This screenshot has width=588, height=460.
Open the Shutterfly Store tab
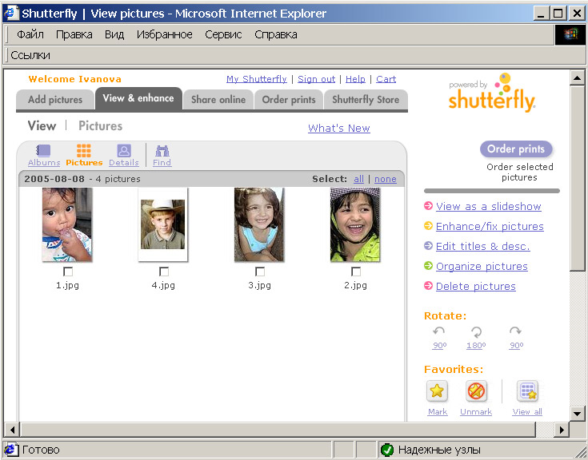click(366, 100)
